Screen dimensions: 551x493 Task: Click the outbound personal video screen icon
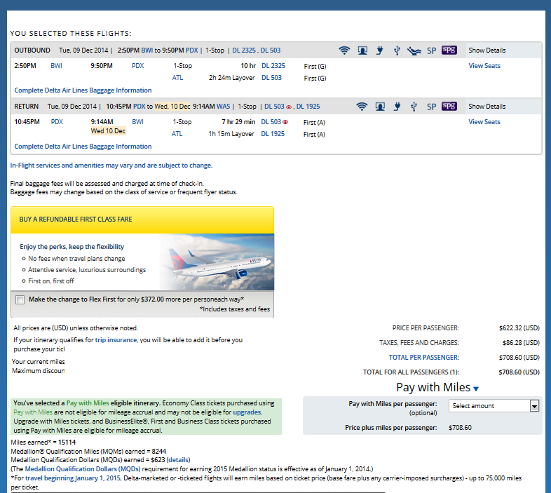362,50
